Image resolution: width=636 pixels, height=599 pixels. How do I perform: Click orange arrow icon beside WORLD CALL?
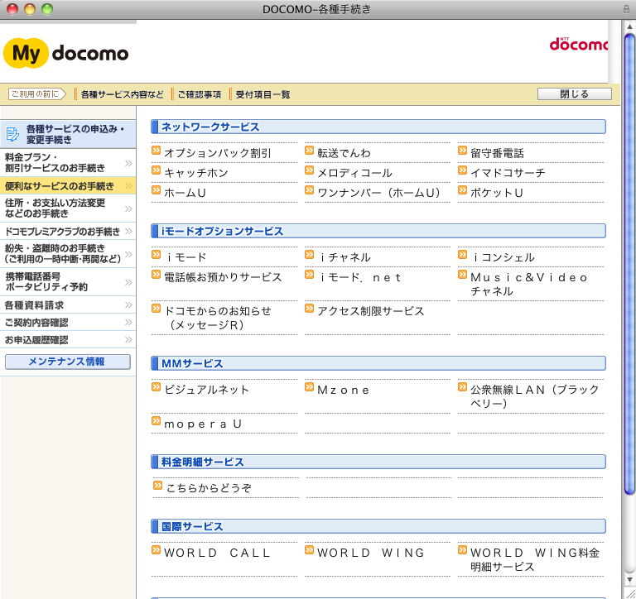[x=157, y=550]
